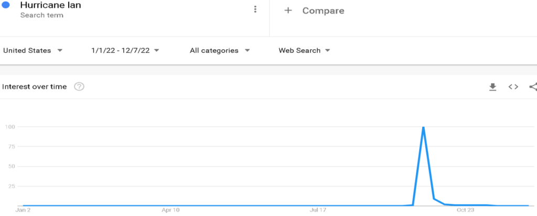Edit the Hurricane Ian search term
This screenshot has width=537, height=216.
[50, 6]
